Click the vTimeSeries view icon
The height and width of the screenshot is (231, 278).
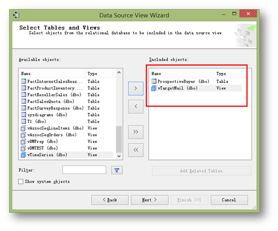(x=23, y=155)
